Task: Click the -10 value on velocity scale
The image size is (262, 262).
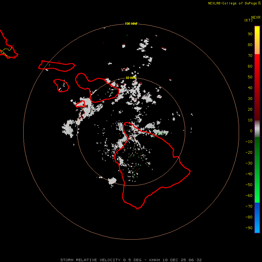Action: pos(249,142)
